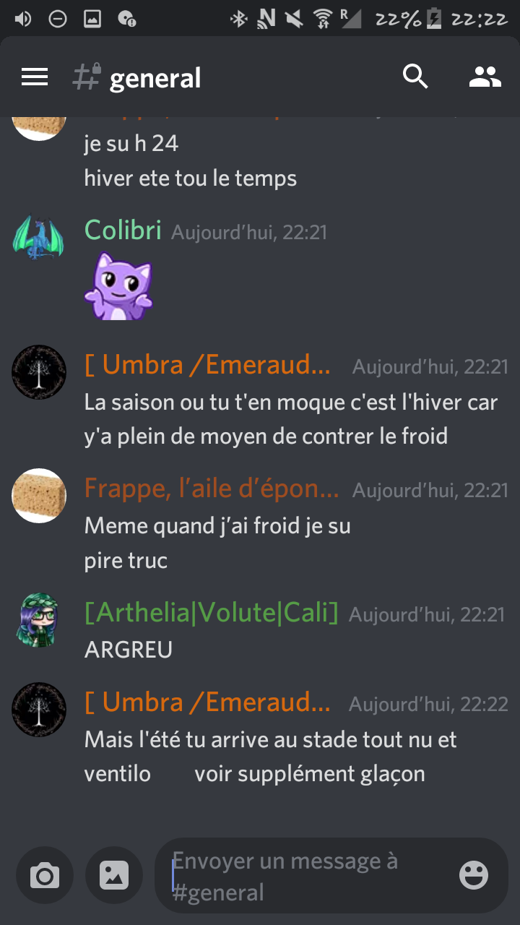This screenshot has height=925, width=520.
Task: Show the members list icon
Action: (x=485, y=77)
